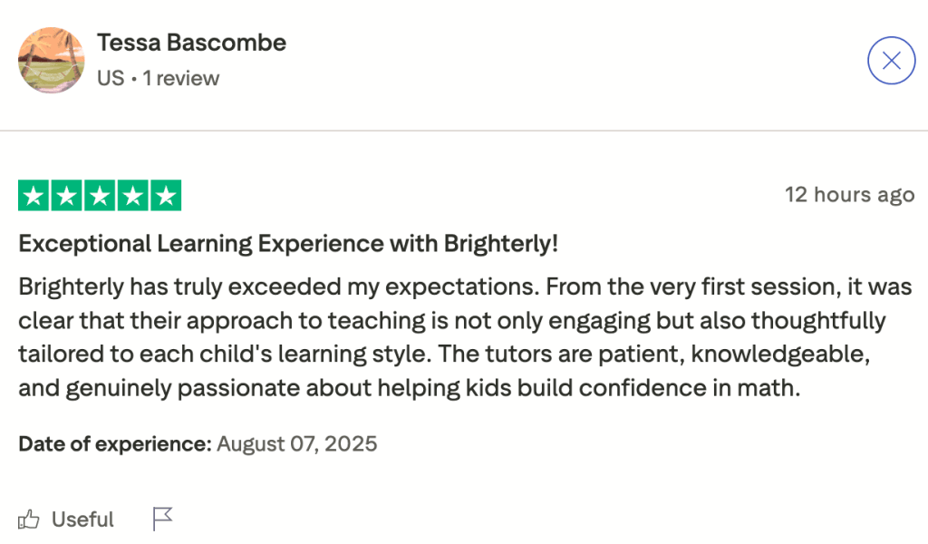Select the second green star in the rating
Viewport: 928px width, 544px height.
tap(65, 194)
